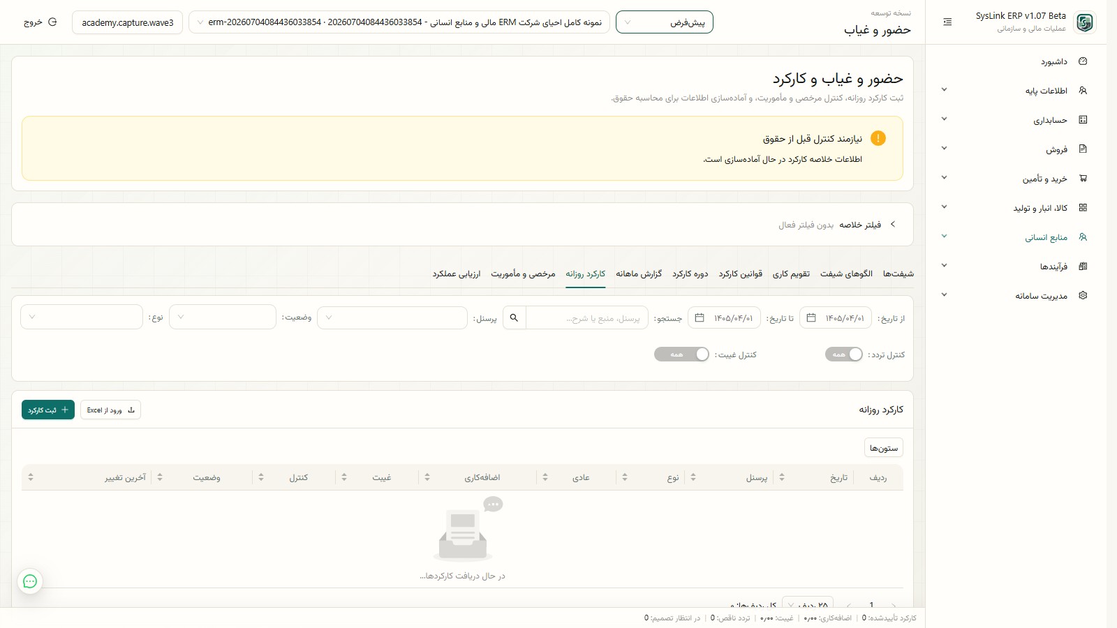
Task: Open the chat support bubble icon
Action: [x=30, y=581]
